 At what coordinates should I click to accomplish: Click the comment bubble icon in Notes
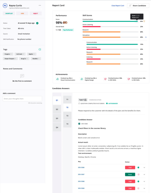click(22, 76)
